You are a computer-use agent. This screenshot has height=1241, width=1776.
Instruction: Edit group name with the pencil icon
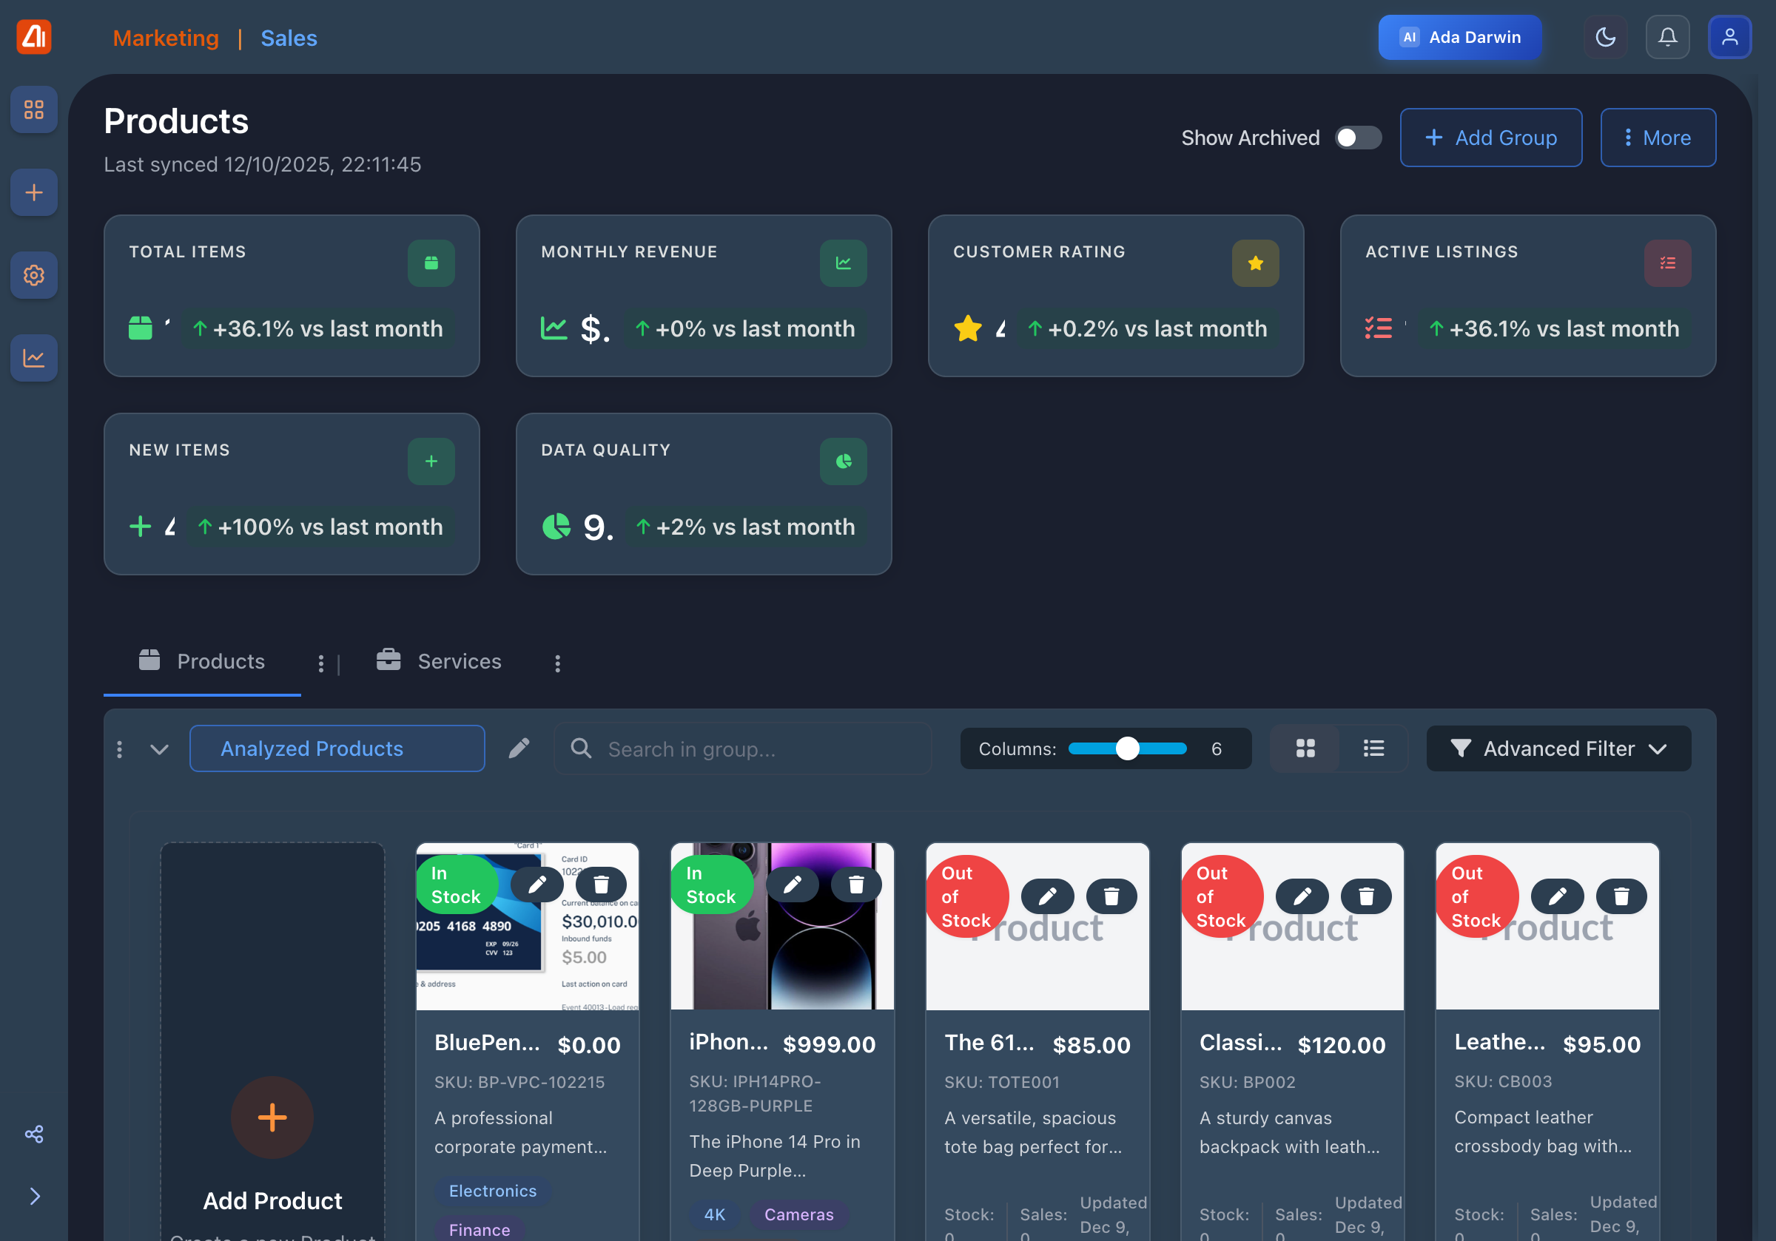pos(519,748)
